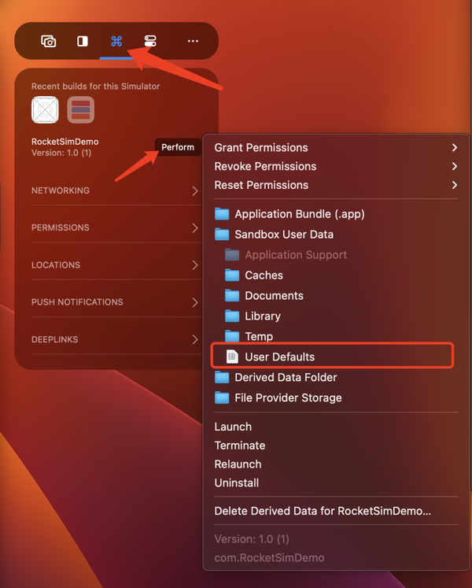Expand the DEEPLINKS section

click(115, 339)
